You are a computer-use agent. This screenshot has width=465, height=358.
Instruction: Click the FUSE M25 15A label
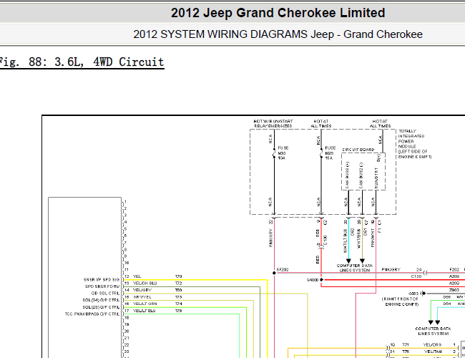point(330,153)
